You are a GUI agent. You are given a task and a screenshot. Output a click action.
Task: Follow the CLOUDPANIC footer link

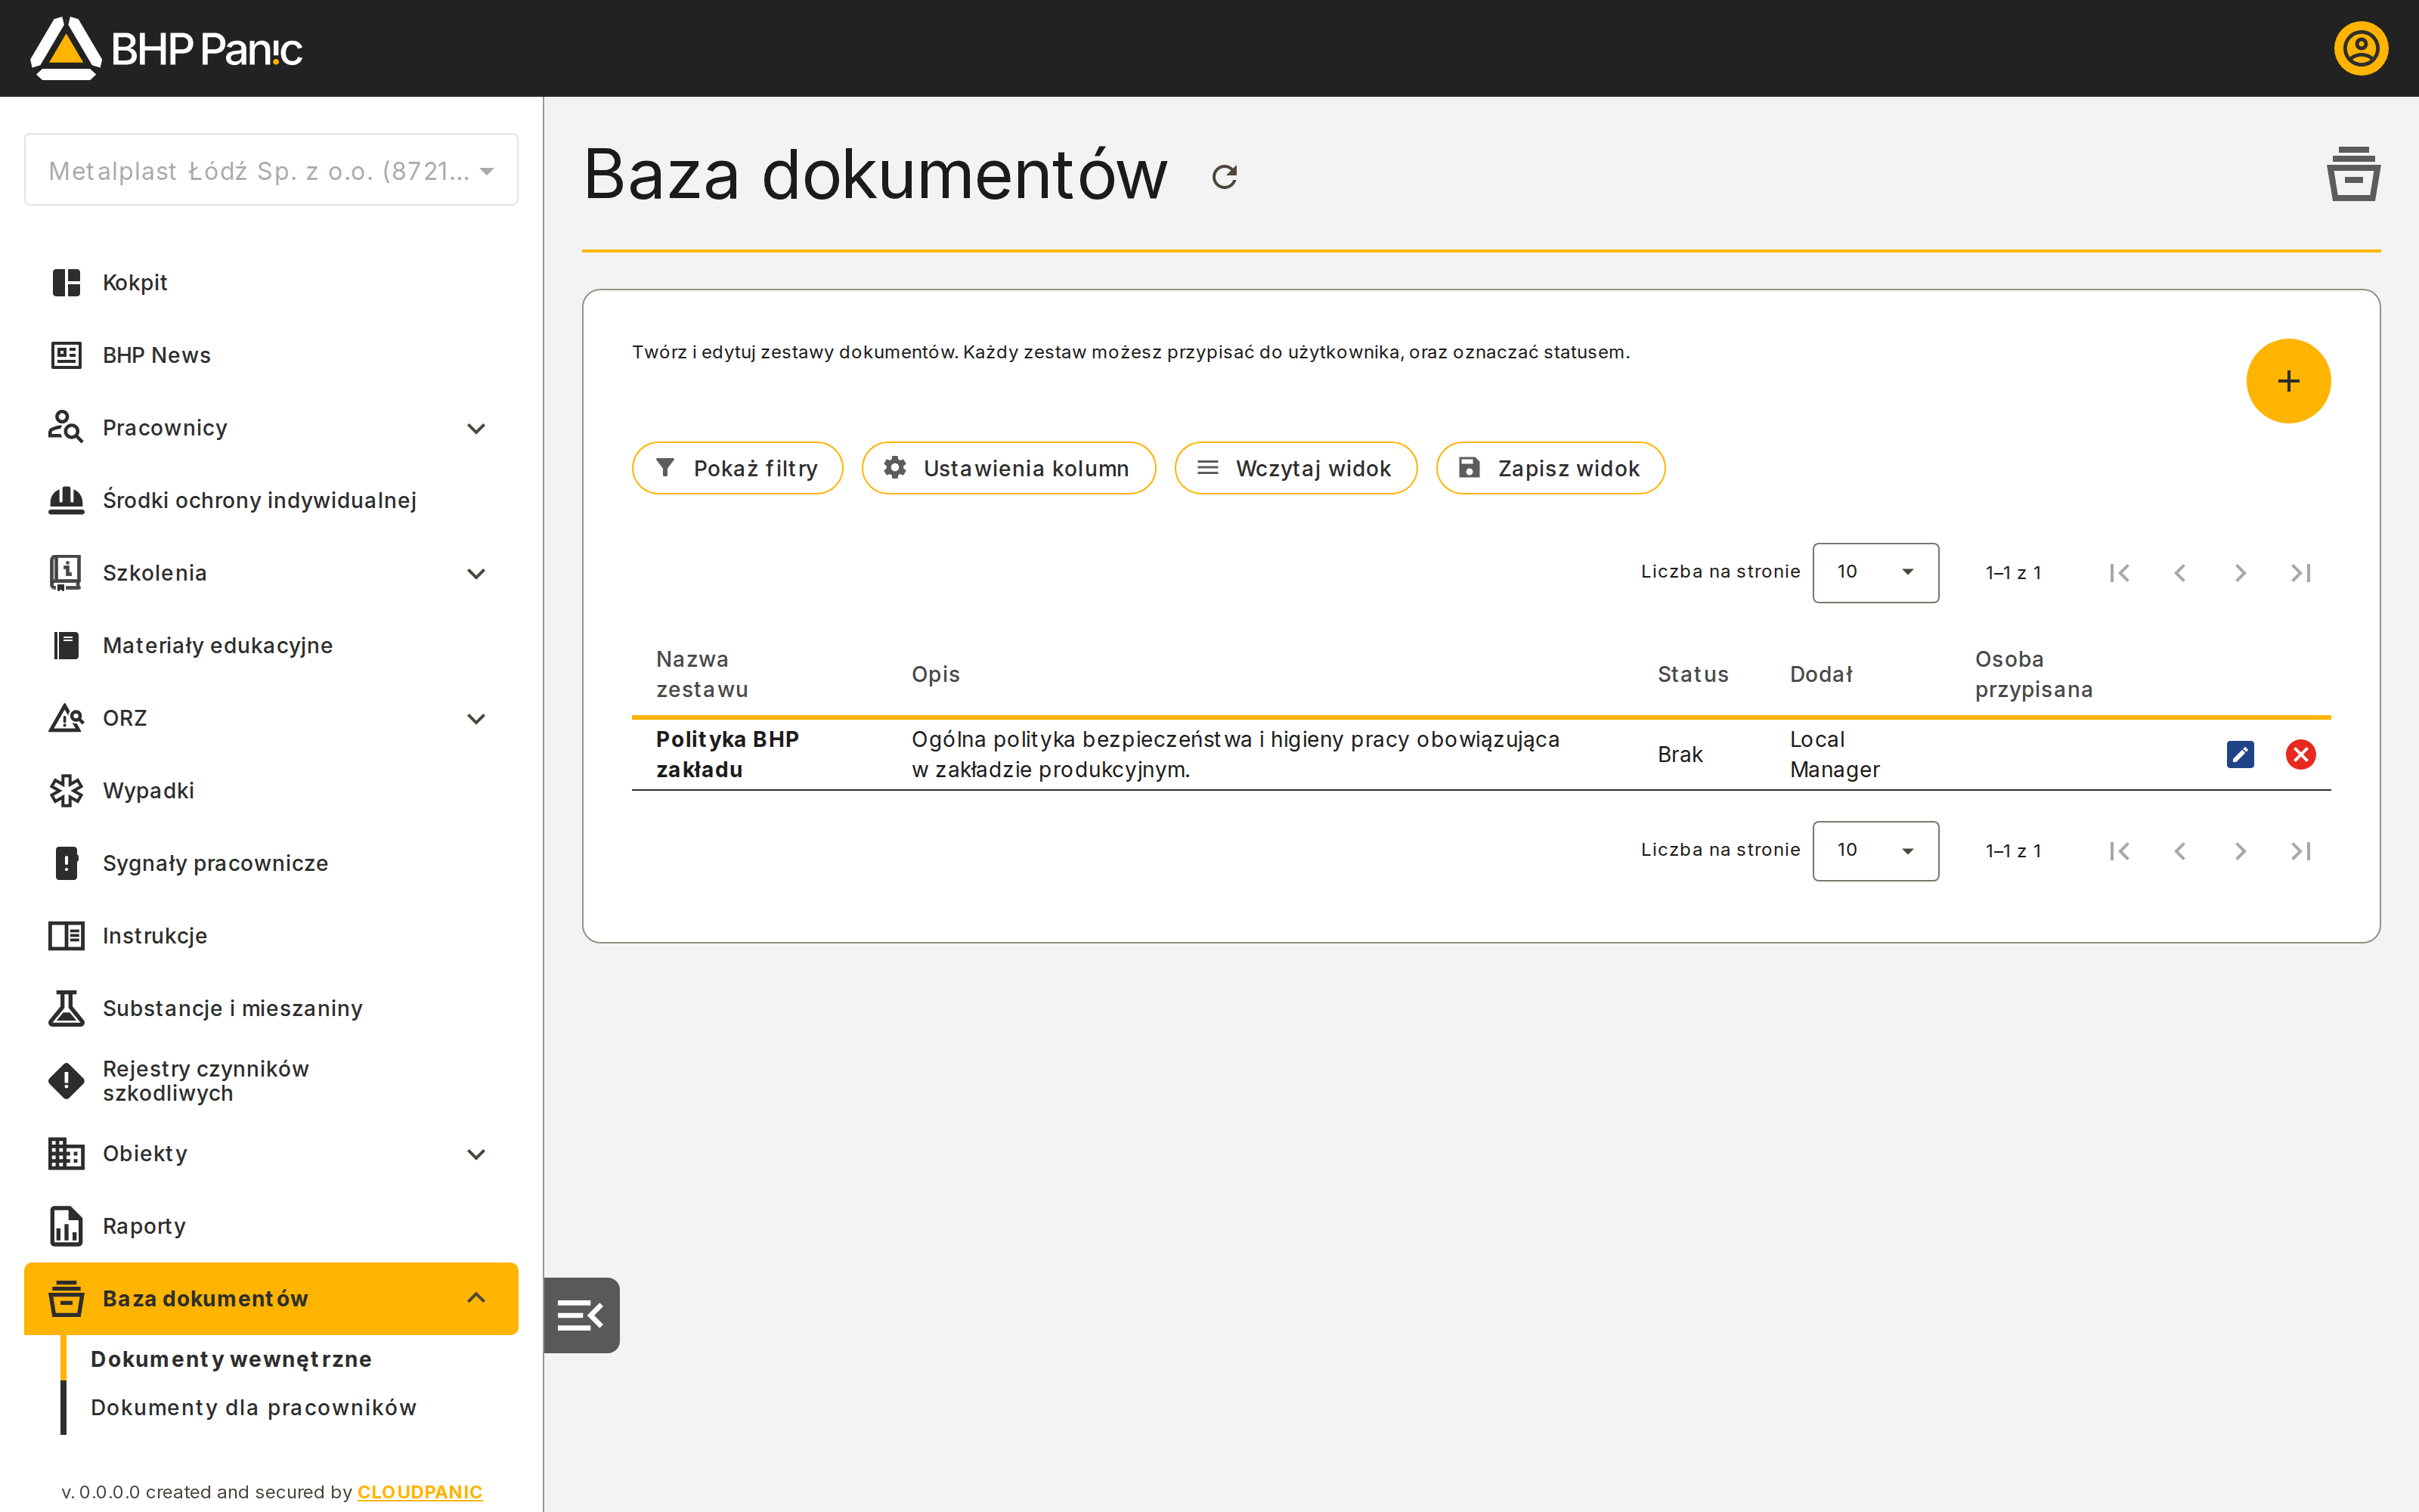point(420,1492)
